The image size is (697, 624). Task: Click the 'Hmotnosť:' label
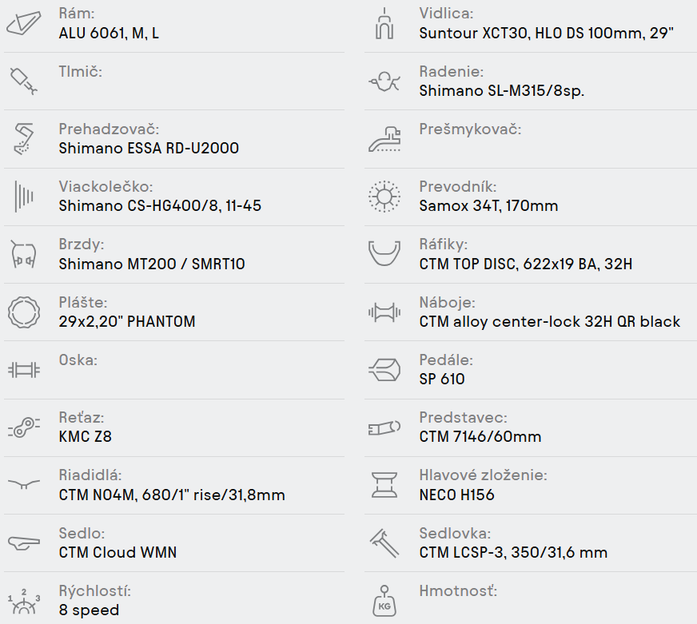pos(458,591)
